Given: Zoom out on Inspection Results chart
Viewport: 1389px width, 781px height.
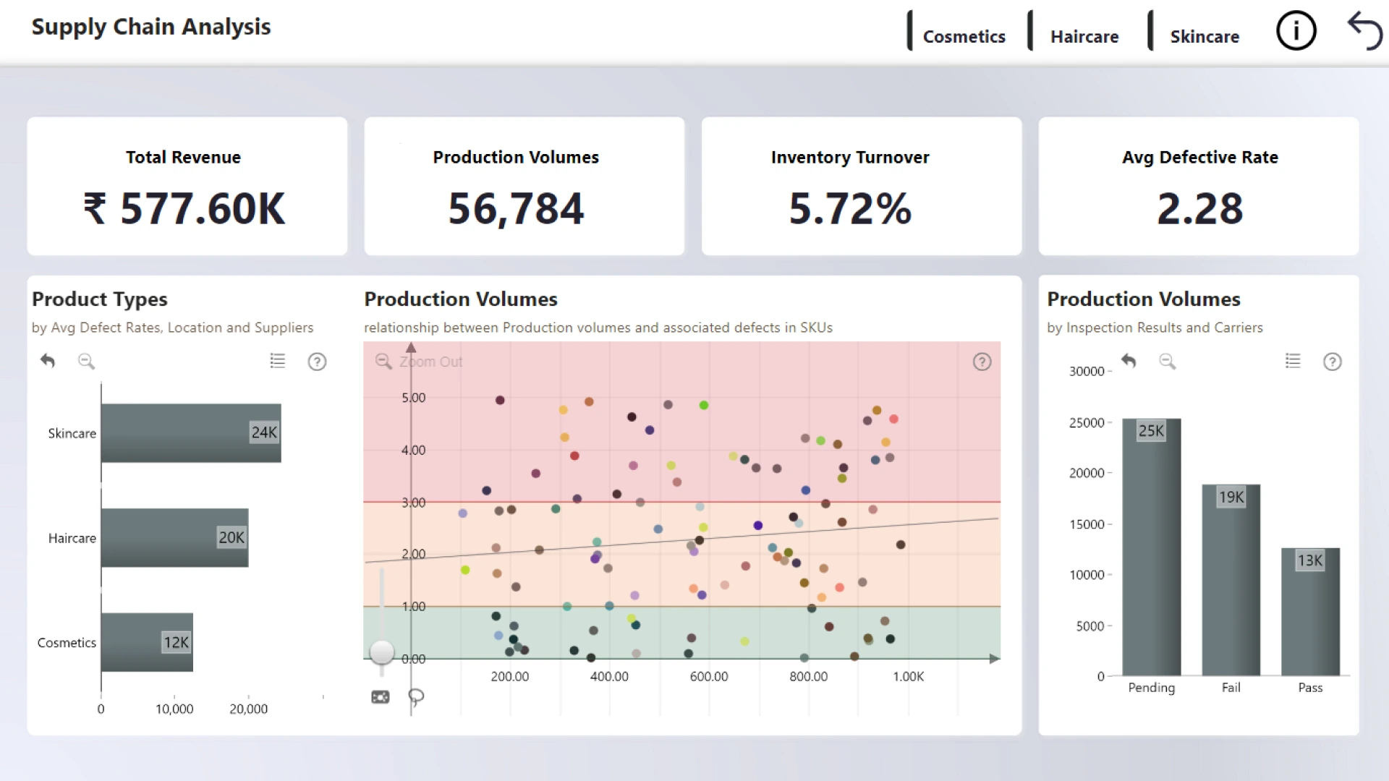Looking at the screenshot, I should pos(1167,361).
